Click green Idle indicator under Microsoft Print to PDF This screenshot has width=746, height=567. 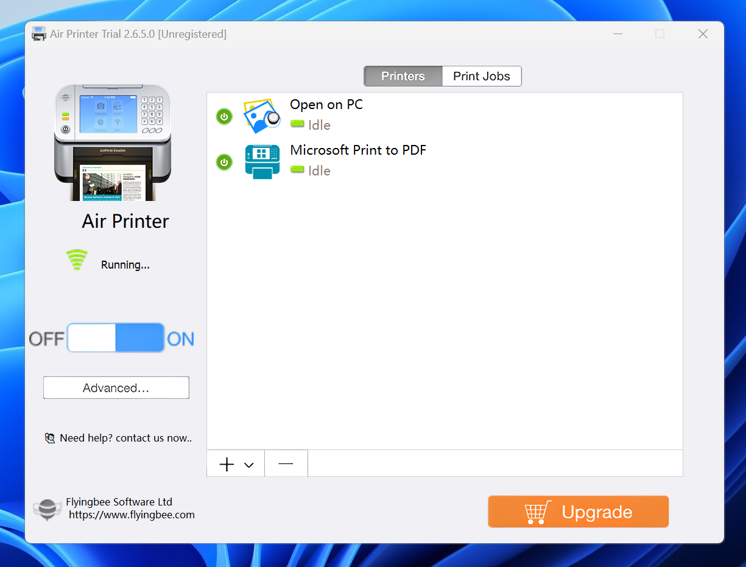(297, 170)
